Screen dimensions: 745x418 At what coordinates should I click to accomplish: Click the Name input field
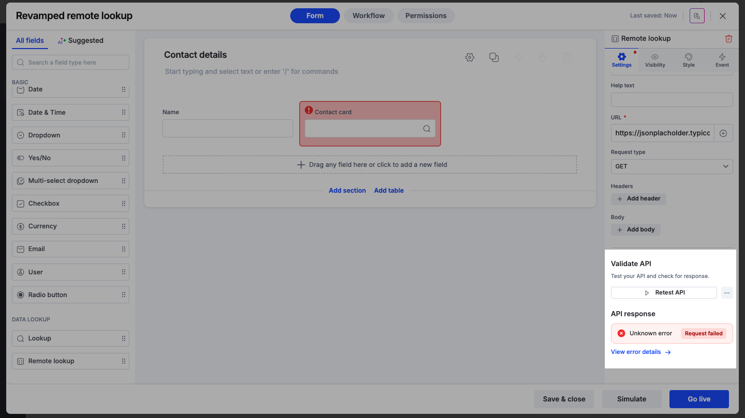point(228,129)
